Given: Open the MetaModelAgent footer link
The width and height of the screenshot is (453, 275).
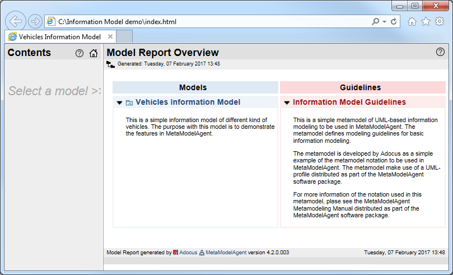Looking at the screenshot, I should click(x=226, y=253).
